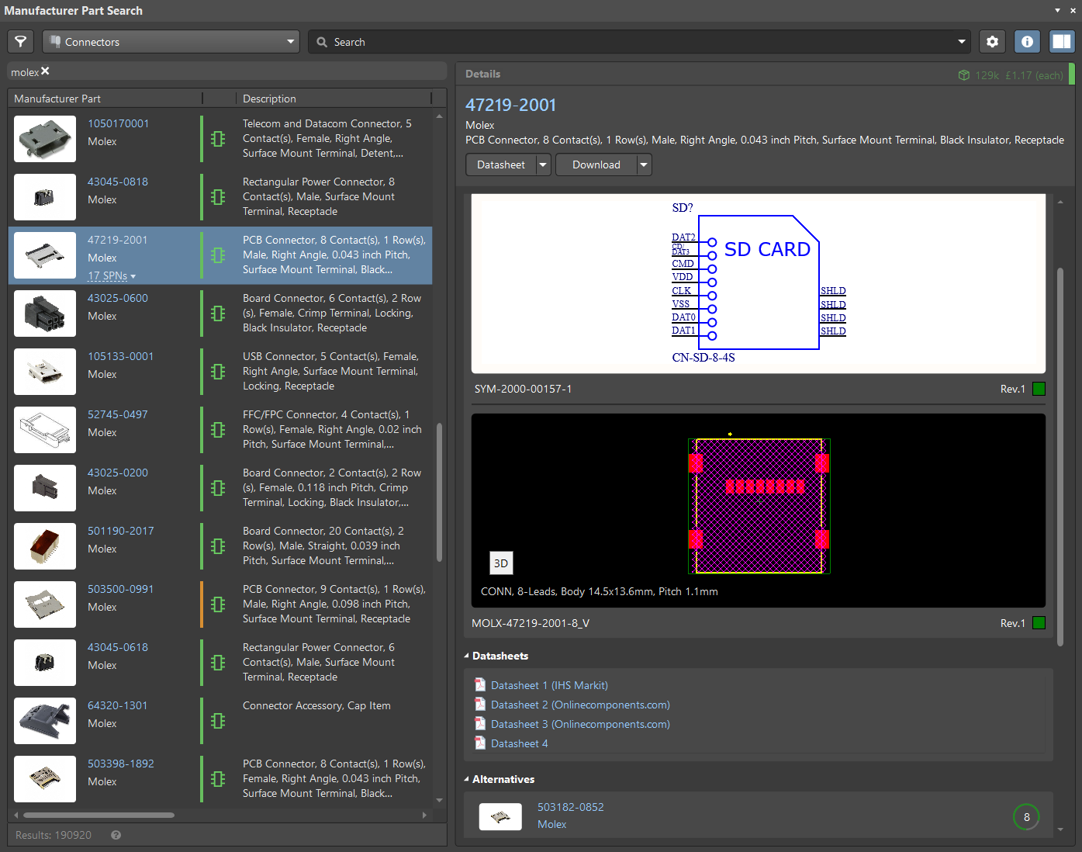This screenshot has width=1082, height=852.
Task: Expand the search history dropdown arrow
Action: 962,42
